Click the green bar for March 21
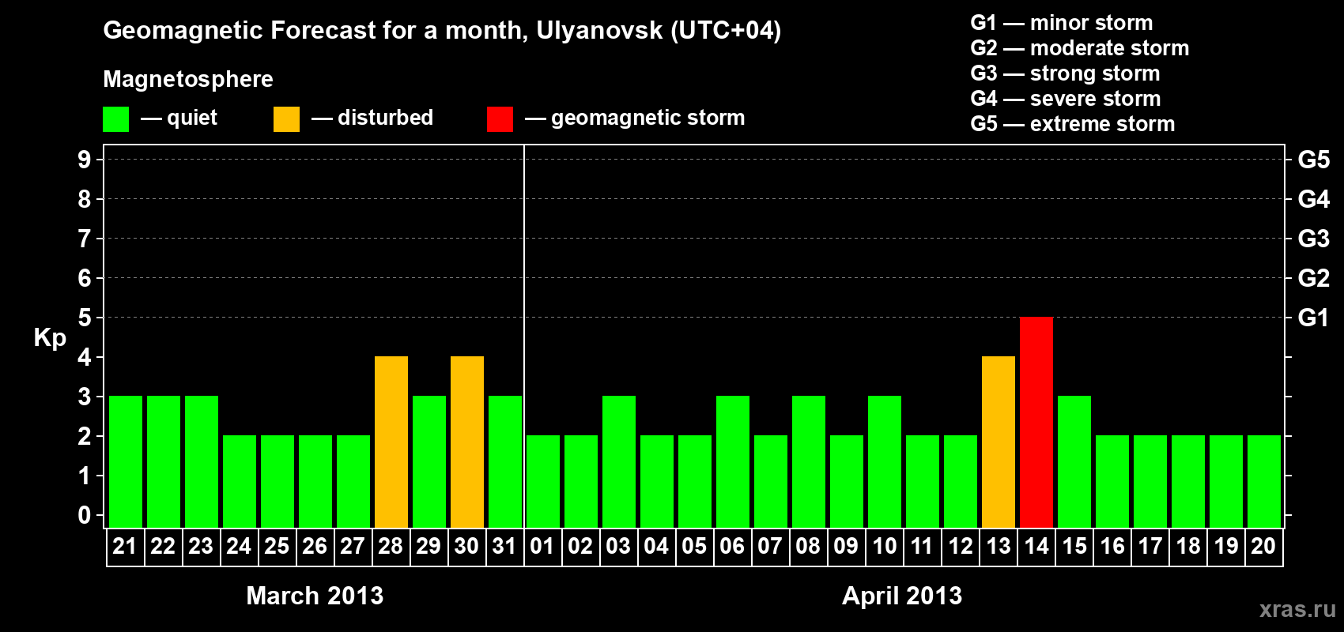 pyautogui.click(x=126, y=461)
